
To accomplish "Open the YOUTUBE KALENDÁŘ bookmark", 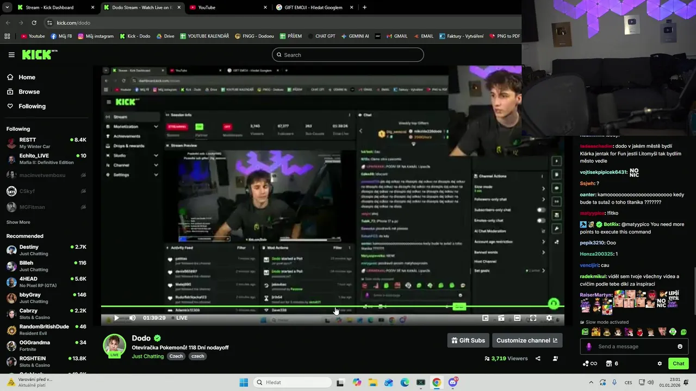I will tap(204, 36).
